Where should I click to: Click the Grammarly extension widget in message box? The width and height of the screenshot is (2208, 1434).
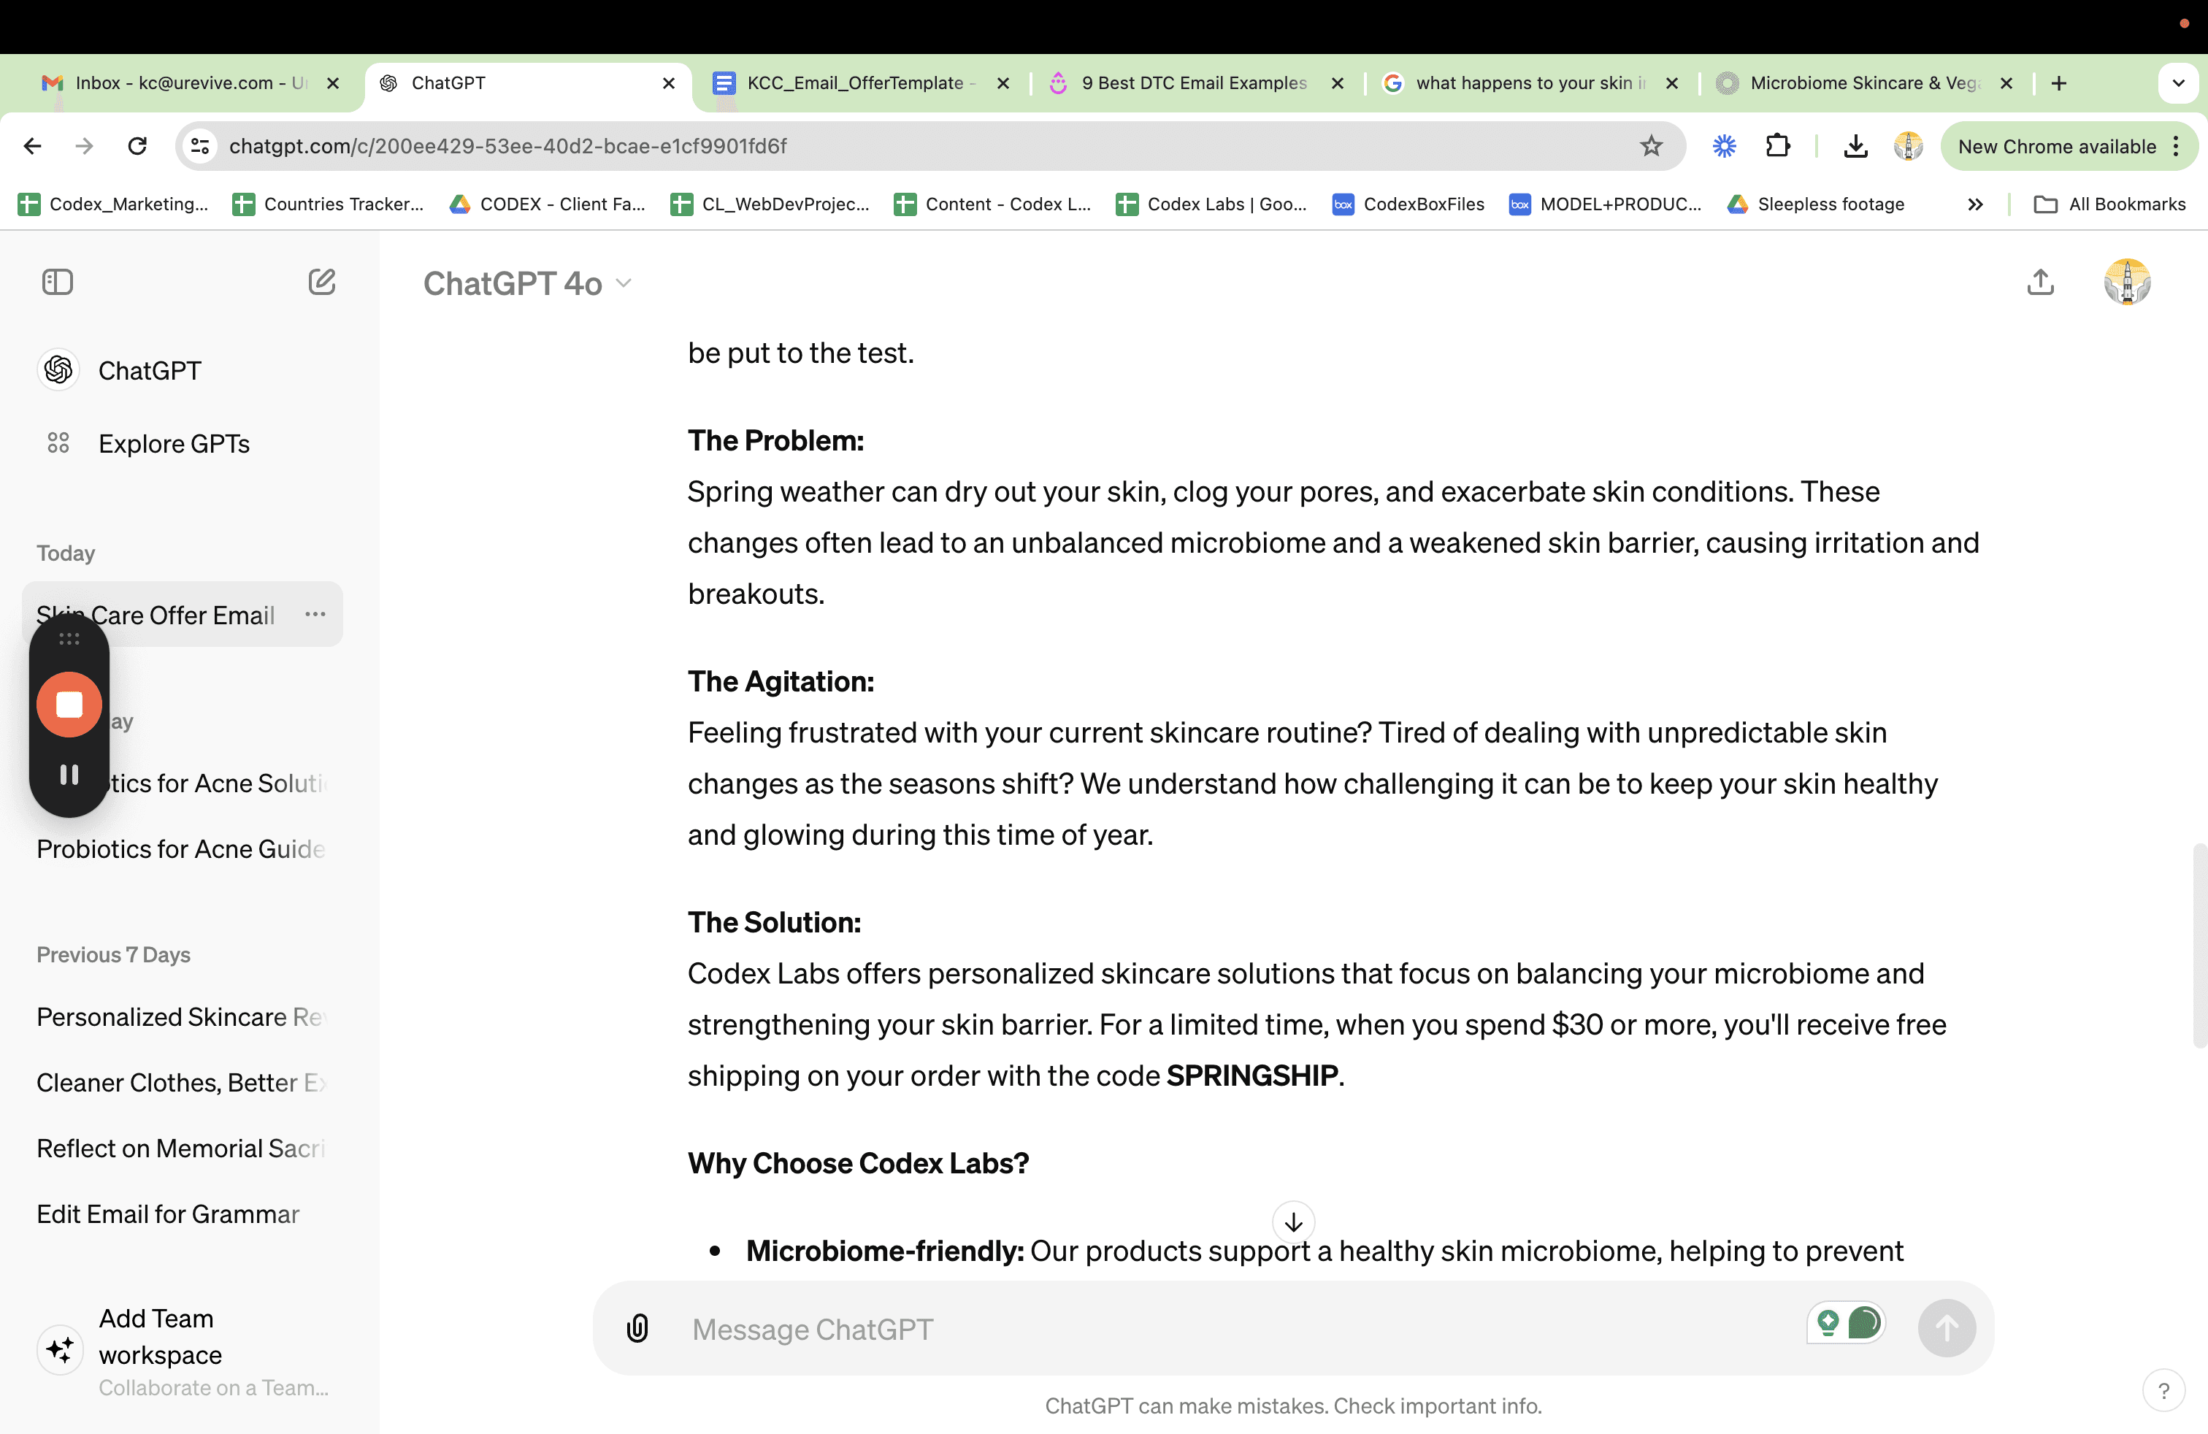[1846, 1322]
